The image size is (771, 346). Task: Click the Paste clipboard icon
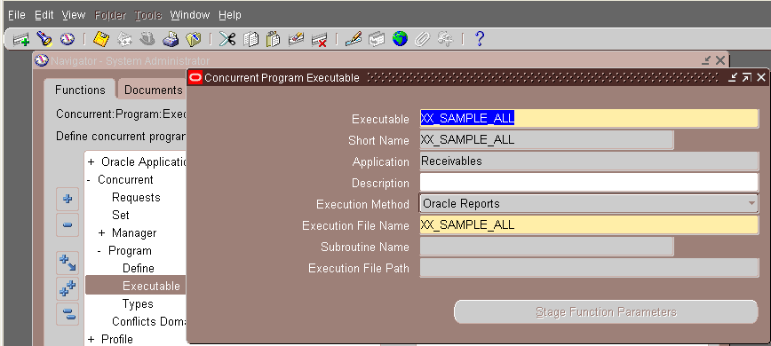[273, 39]
